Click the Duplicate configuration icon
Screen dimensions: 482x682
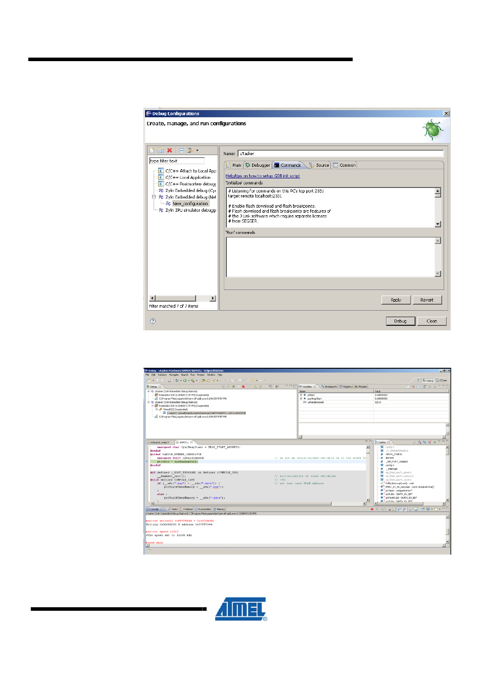[x=160, y=150]
